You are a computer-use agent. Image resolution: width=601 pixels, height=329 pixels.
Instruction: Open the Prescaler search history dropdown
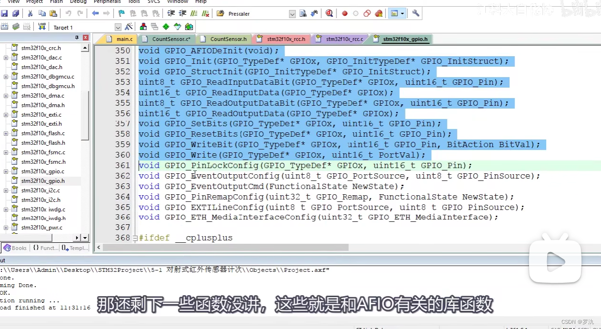coord(292,13)
